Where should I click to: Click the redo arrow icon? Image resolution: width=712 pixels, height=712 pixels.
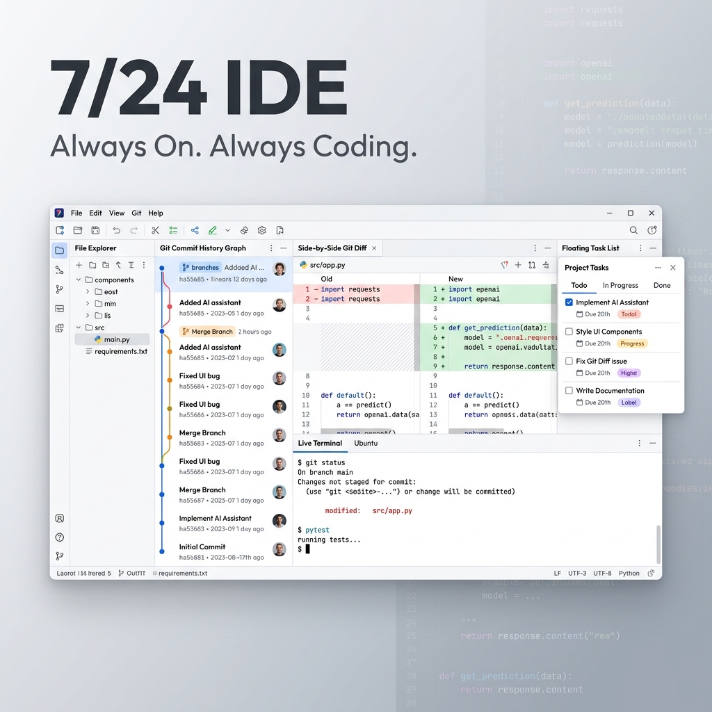134,230
